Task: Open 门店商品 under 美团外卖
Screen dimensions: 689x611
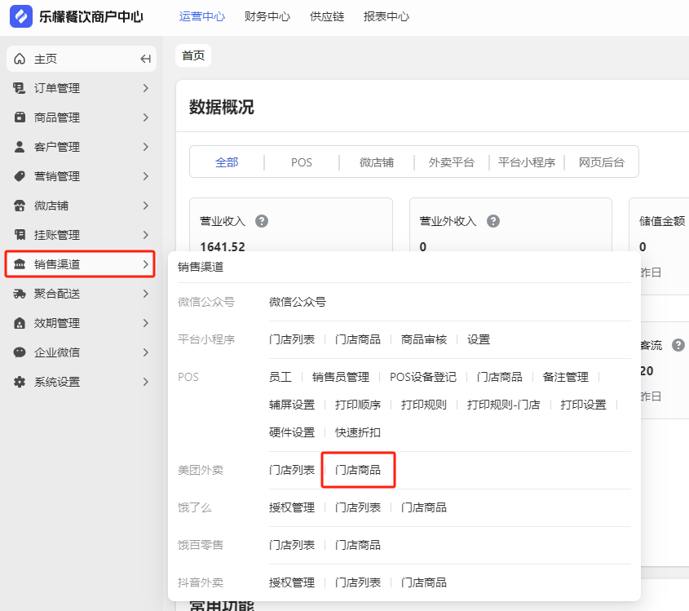Action: [x=358, y=470]
